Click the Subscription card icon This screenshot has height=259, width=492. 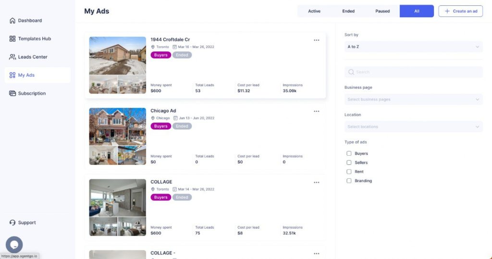point(12,93)
